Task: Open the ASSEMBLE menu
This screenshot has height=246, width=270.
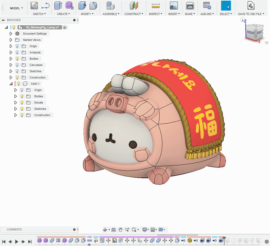Action: tap(111, 14)
